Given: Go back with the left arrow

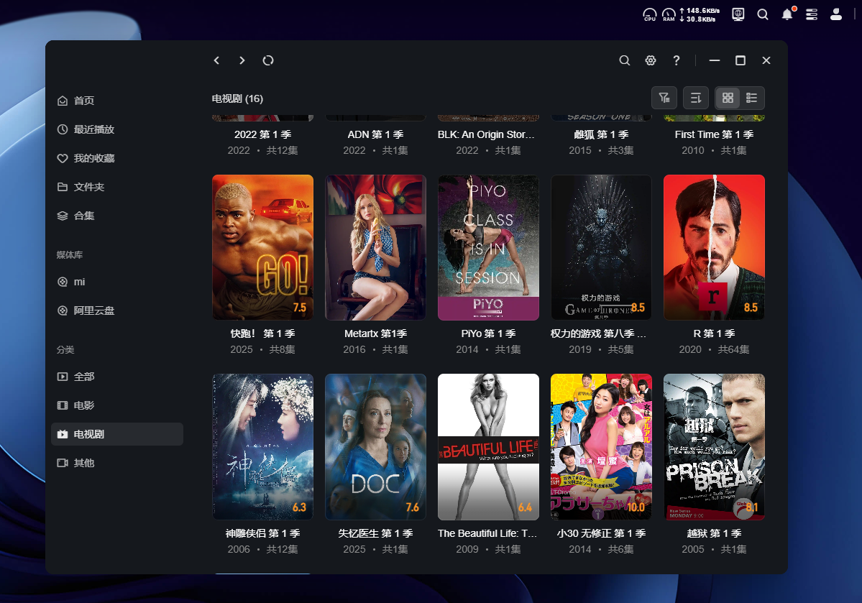Looking at the screenshot, I should 216,60.
